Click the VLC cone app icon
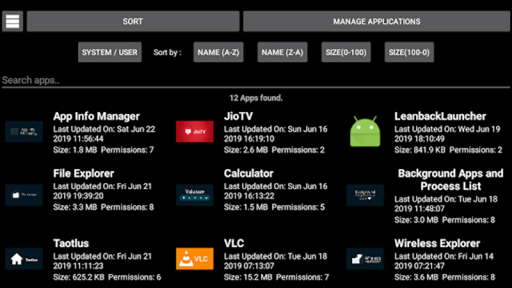 click(x=195, y=259)
